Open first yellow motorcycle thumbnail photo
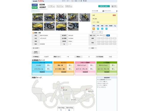 coord(38,17)
